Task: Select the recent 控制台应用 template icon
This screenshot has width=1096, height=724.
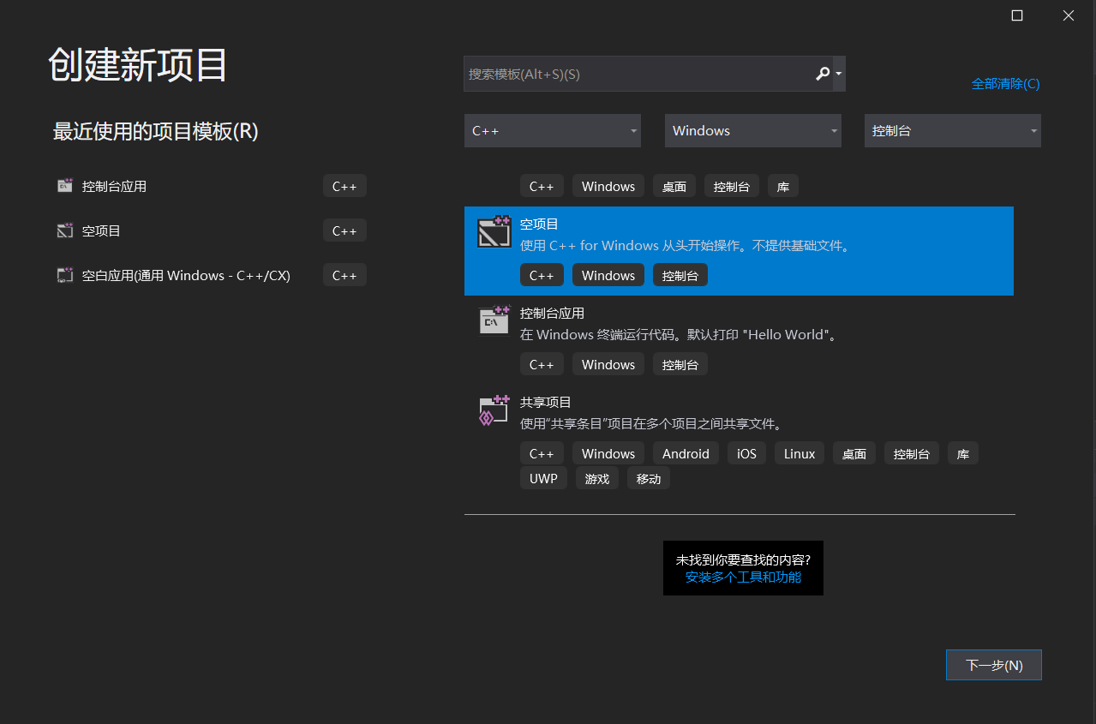Action: [64, 185]
